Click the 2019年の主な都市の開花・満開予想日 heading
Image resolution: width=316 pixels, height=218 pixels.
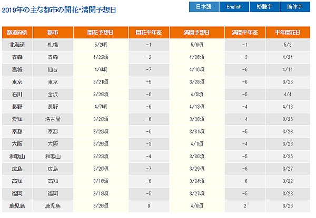click(59, 10)
